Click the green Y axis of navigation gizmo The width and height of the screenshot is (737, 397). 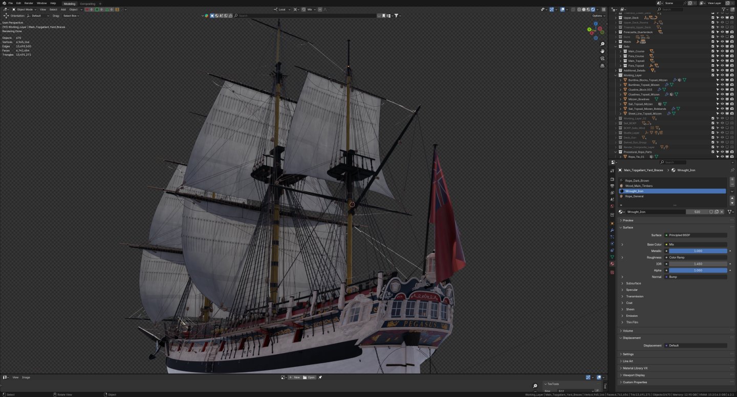[589, 29]
